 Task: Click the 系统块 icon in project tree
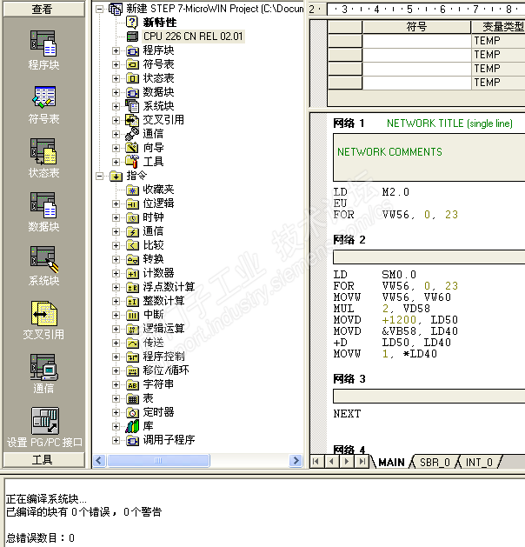click(132, 106)
